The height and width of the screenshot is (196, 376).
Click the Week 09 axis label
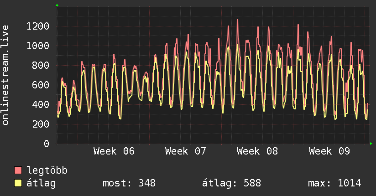329,151
